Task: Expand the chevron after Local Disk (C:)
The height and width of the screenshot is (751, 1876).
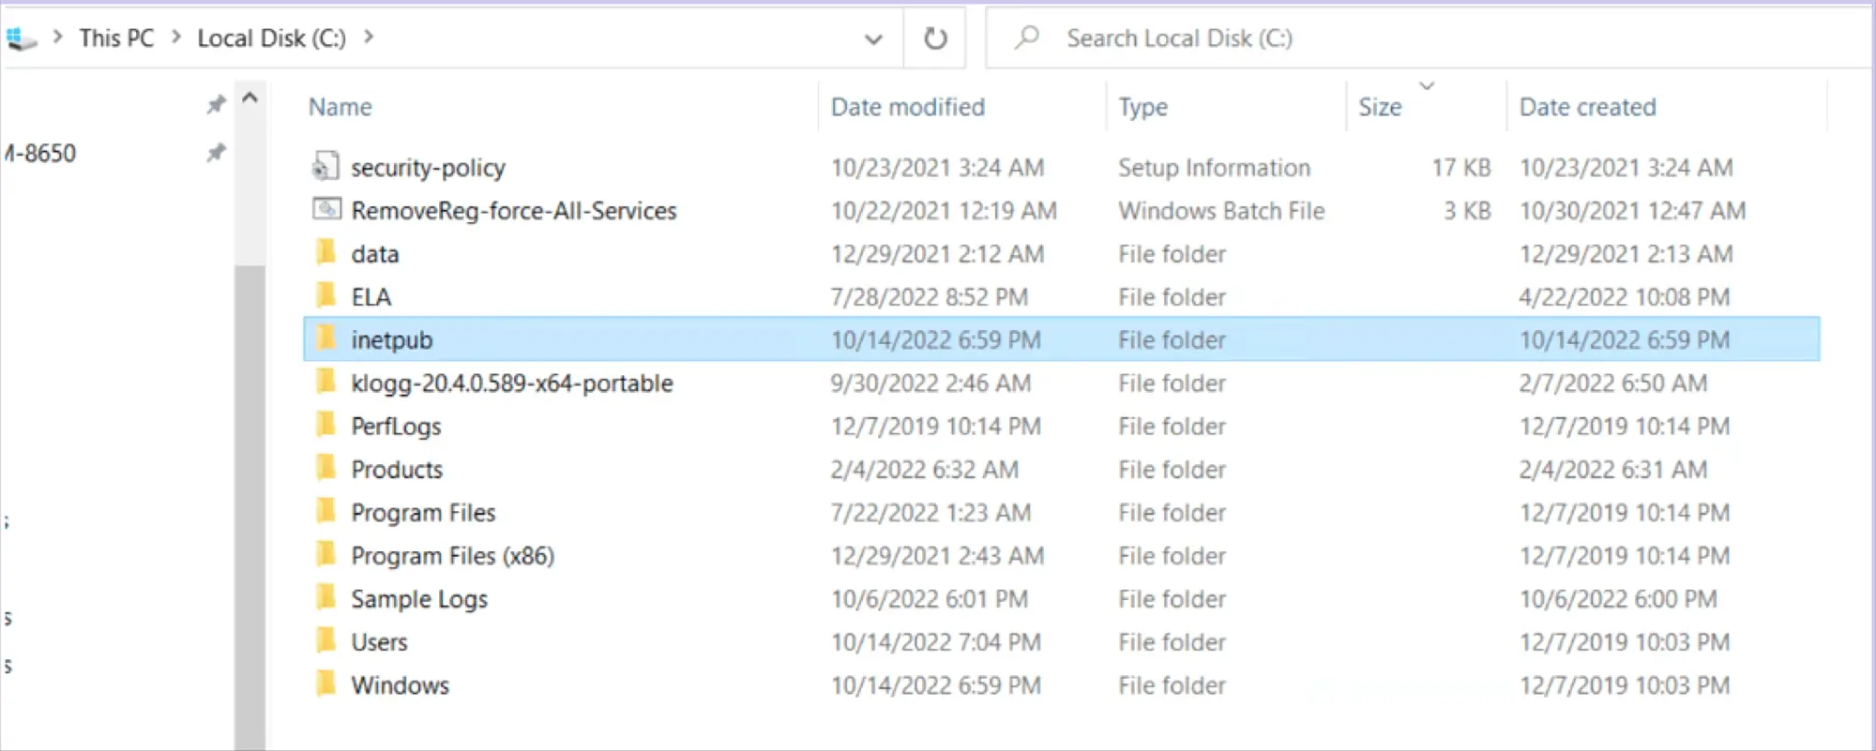Action: 369,38
